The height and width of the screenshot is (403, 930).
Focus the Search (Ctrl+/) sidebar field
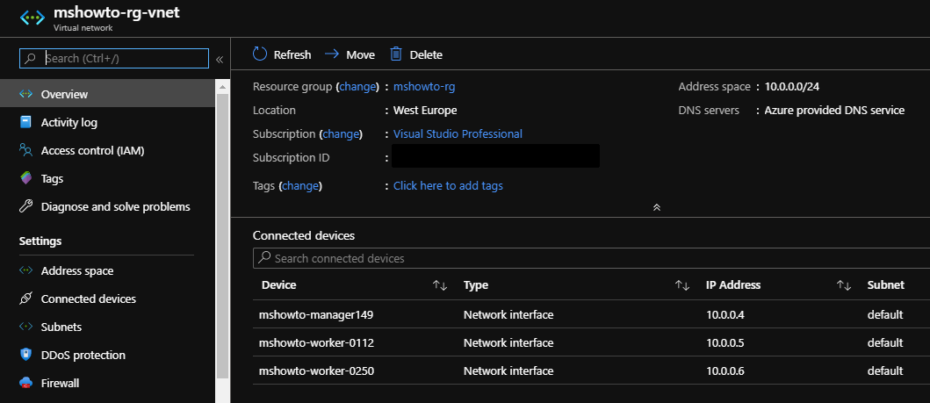click(x=114, y=58)
